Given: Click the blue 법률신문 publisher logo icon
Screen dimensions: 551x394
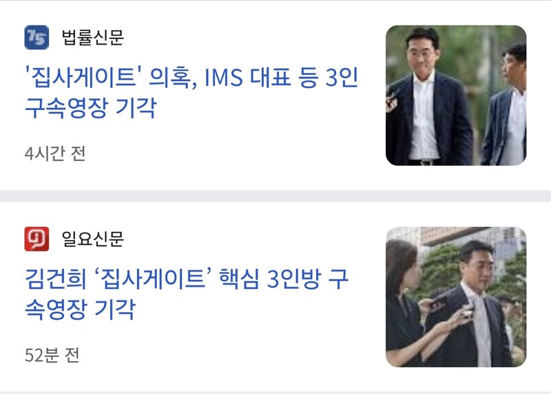Looking at the screenshot, I should pyautogui.click(x=37, y=37).
